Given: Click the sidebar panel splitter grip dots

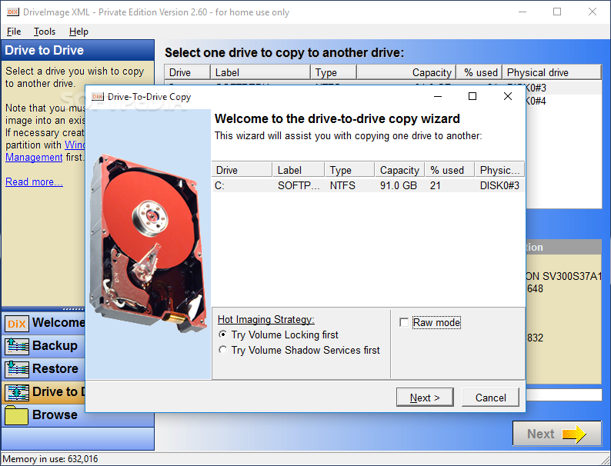Looking at the screenshot, I should [73, 309].
